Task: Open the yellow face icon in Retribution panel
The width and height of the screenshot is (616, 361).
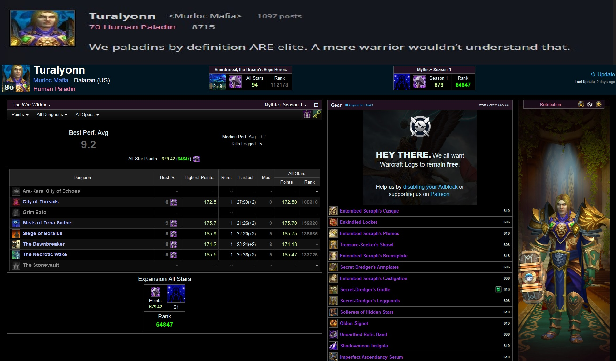Action: click(599, 104)
